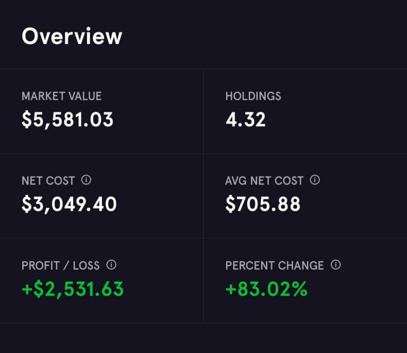Tap the Net Cost label text
407x353 pixels.
click(48, 181)
